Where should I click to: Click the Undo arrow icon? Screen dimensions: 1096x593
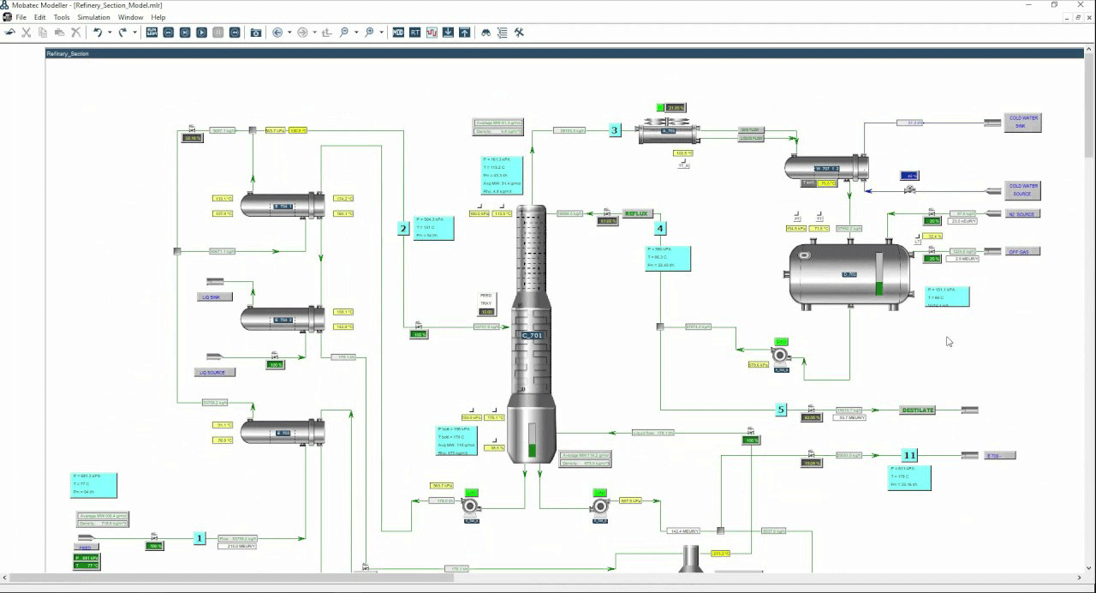(98, 33)
